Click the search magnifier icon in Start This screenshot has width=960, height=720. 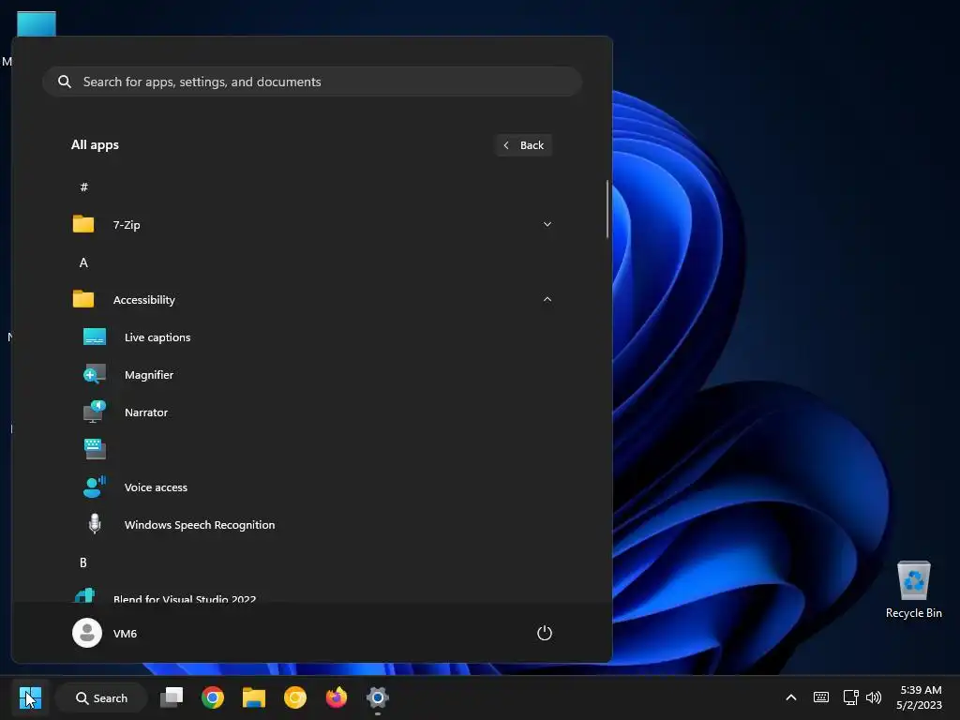click(x=65, y=82)
